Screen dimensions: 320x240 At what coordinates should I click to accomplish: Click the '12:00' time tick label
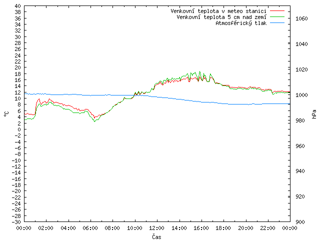pos(156,228)
